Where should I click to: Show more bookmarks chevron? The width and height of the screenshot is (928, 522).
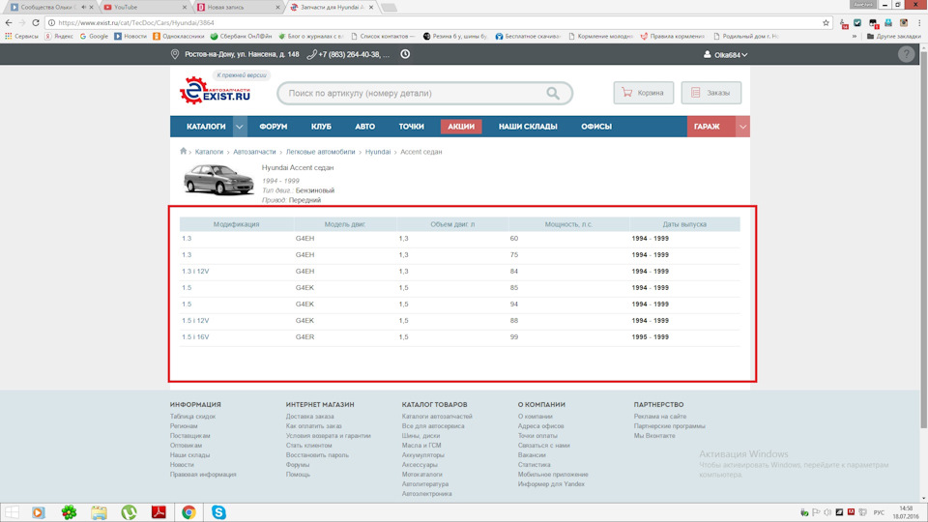(x=854, y=36)
